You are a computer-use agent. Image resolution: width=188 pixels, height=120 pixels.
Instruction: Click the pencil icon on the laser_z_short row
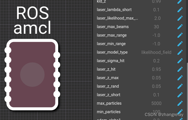pyautogui.click(x=180, y=95)
